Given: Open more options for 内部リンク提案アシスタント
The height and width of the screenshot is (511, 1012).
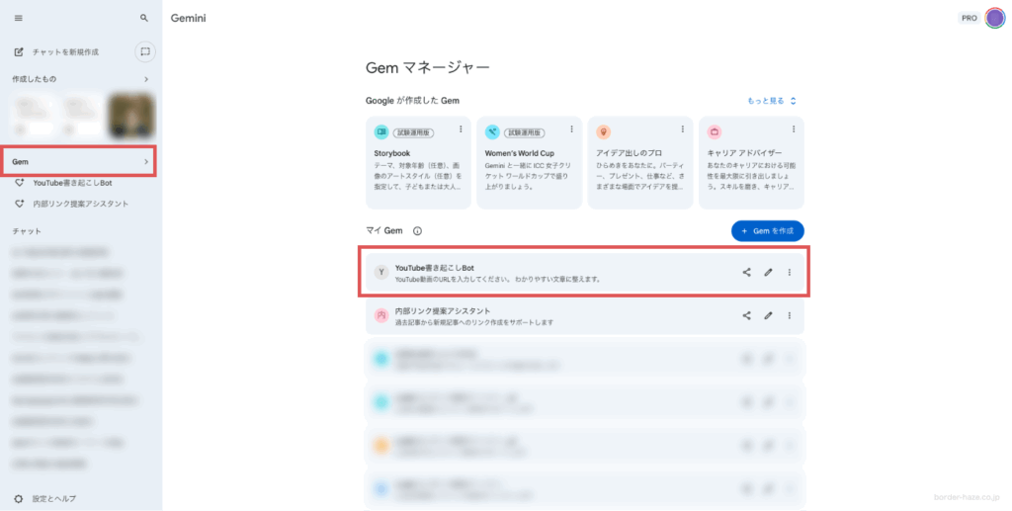Looking at the screenshot, I should click(x=790, y=315).
